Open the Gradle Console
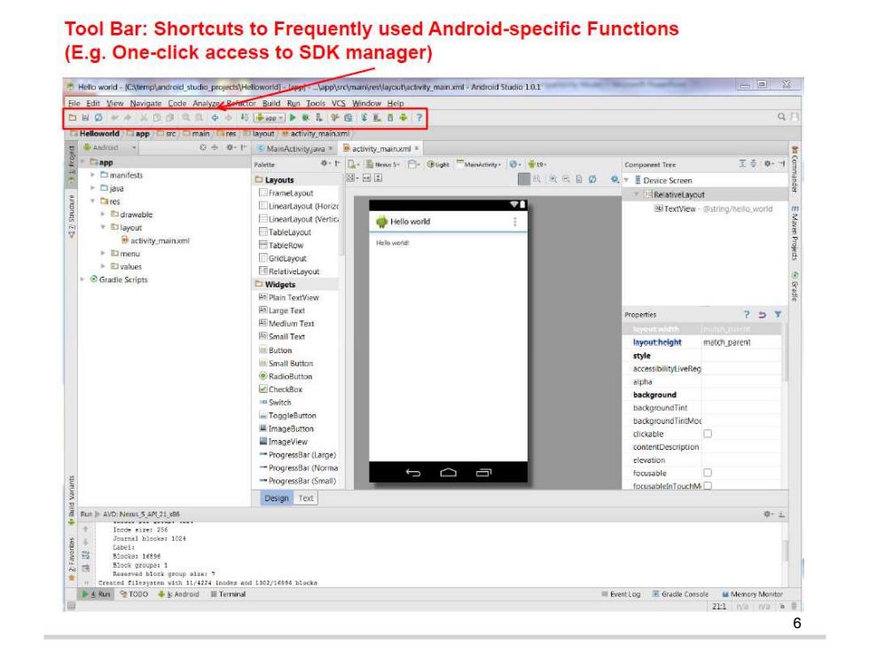869x652 pixels. 680,593
